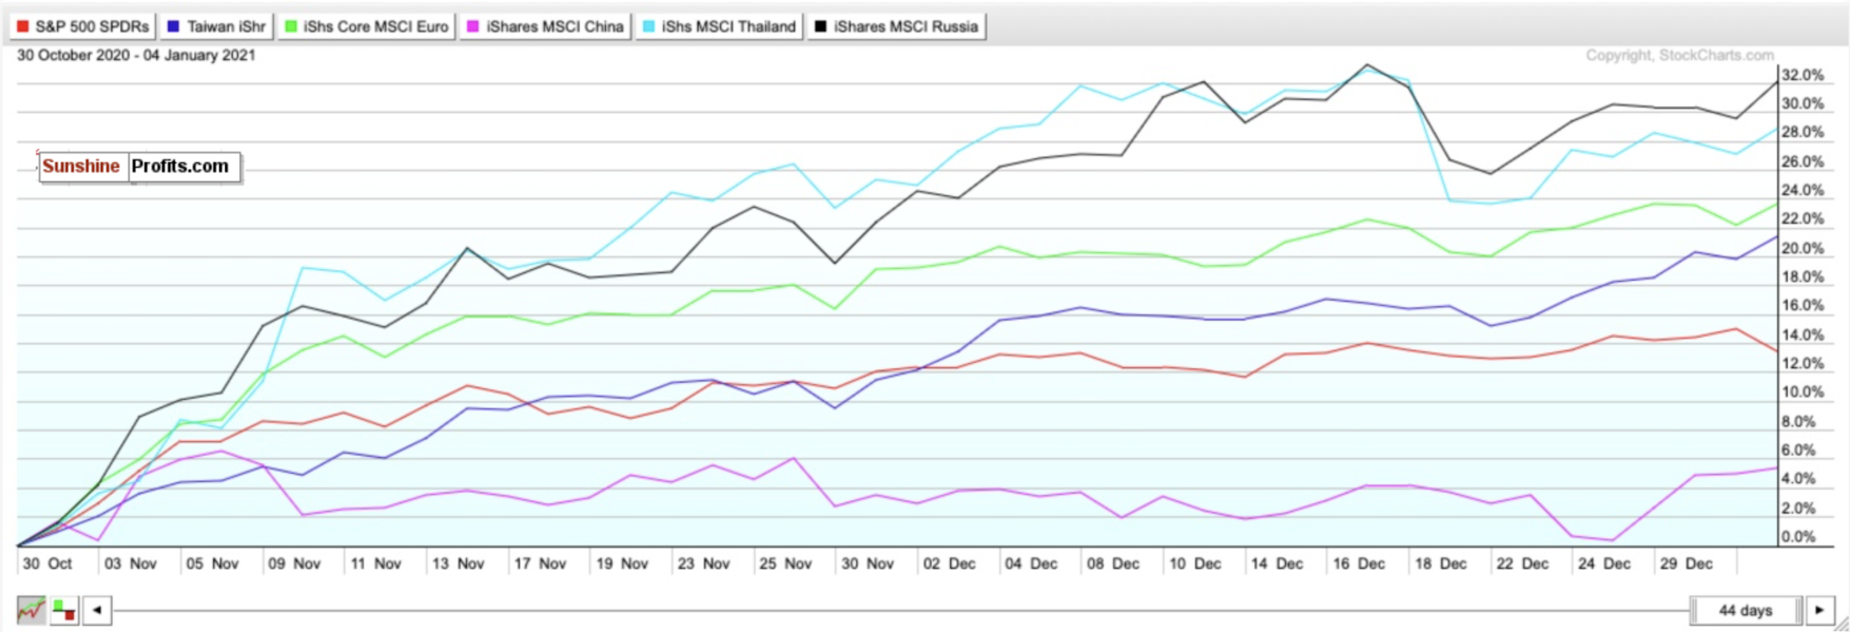Click the 17 Nov date label

tap(540, 564)
